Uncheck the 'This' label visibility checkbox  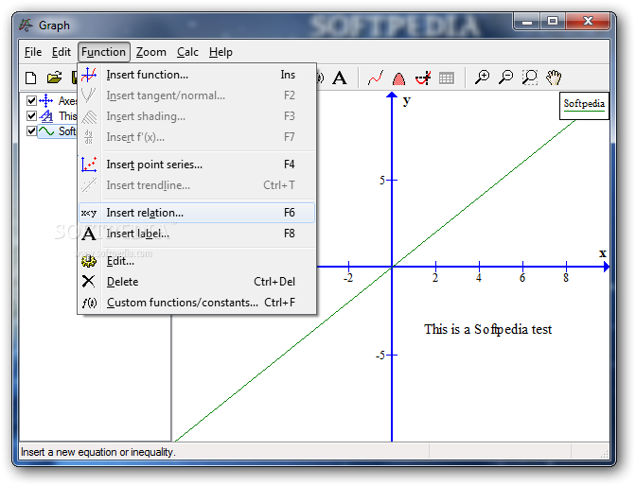click(31, 116)
